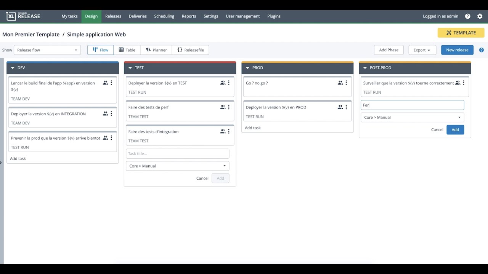Open assignment icon on 'Faire des tests d'integration'
The image size is (488, 274).
click(x=223, y=131)
